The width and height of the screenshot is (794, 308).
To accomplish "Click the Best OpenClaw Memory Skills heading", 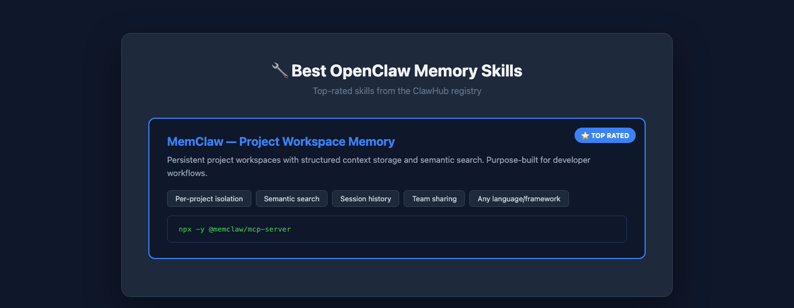I will 406,71.
